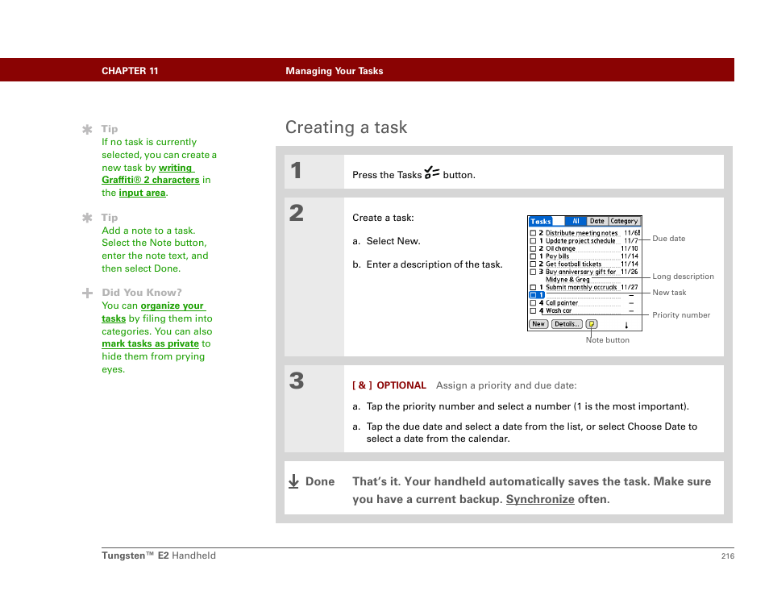Open the Synchronize link
The image size is (769, 595).
[540, 499]
